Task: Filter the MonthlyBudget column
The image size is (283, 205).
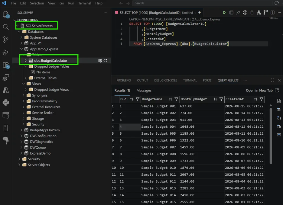Action: [x=221, y=99]
